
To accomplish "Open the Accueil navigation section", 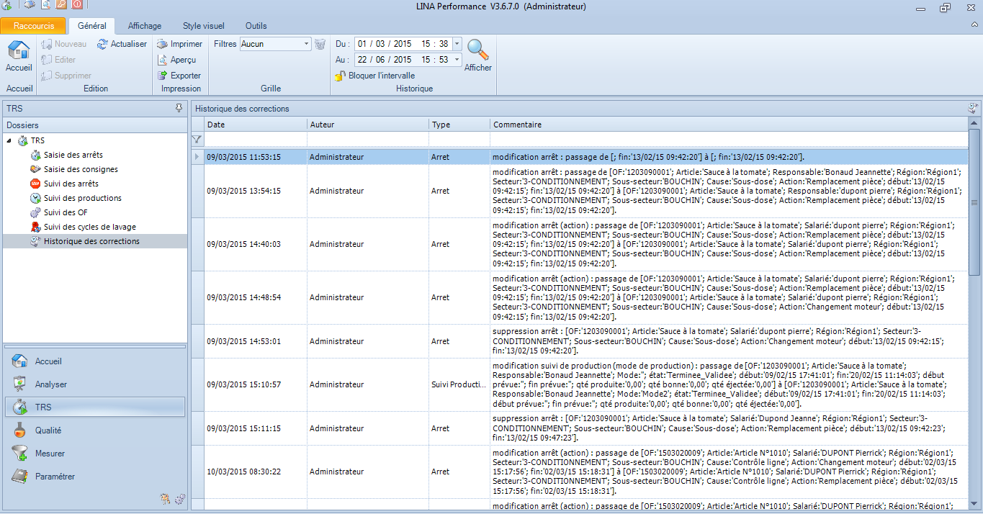I will (94, 361).
